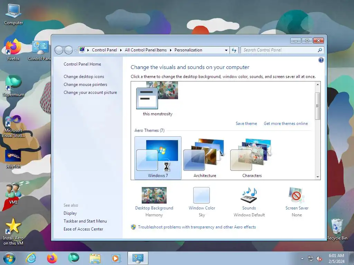Click Get more themes online
Viewport: 354px width, 265px height.
pos(286,124)
